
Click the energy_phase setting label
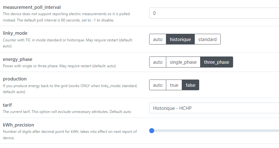17,59
